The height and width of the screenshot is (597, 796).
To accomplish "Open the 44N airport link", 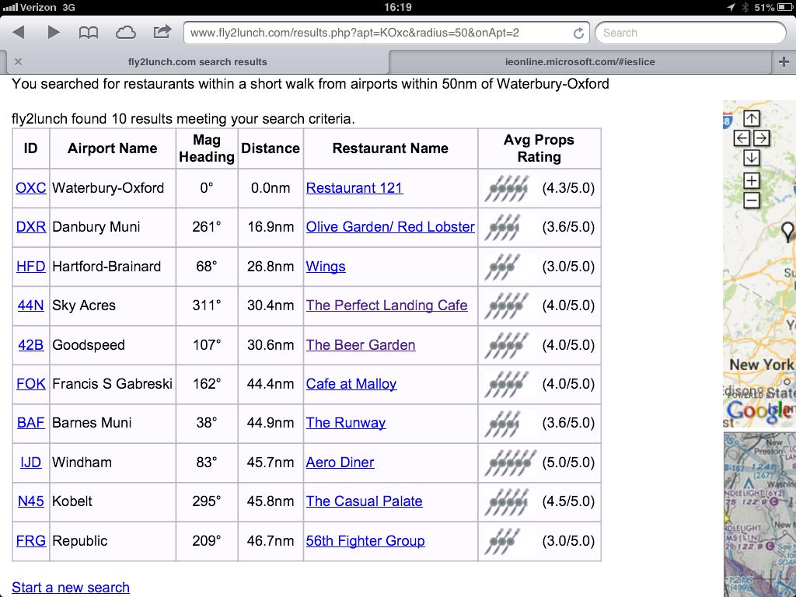I will point(31,305).
